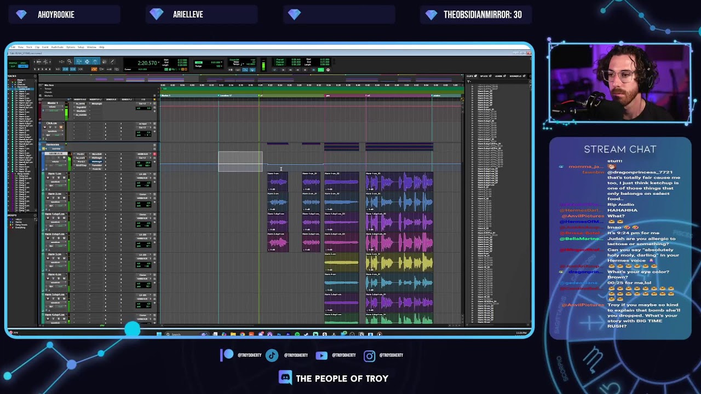
Task: Click the Patreon icon in the overlay
Action: [x=227, y=355]
